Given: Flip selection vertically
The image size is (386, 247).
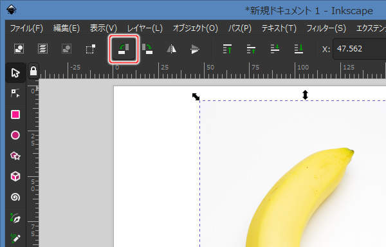Looking at the screenshot, I should pos(195,49).
